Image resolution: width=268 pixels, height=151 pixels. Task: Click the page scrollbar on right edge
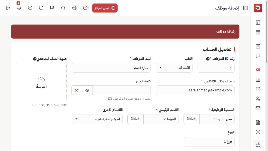point(267,32)
